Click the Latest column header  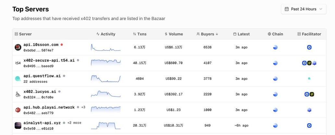[241, 34]
